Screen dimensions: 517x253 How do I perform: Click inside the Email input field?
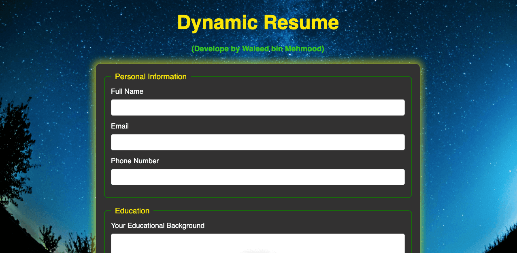(x=257, y=142)
